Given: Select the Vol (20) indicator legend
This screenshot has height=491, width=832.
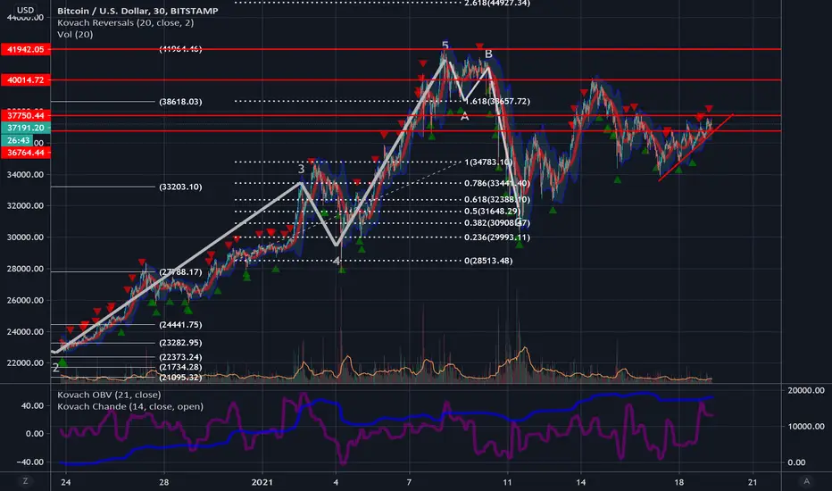Looking at the screenshot, I should coord(75,35).
